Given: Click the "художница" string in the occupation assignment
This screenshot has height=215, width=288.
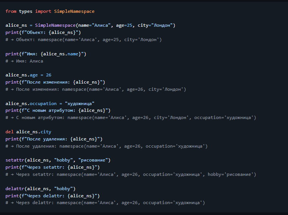Looking at the screenshot, I should point(80,103).
